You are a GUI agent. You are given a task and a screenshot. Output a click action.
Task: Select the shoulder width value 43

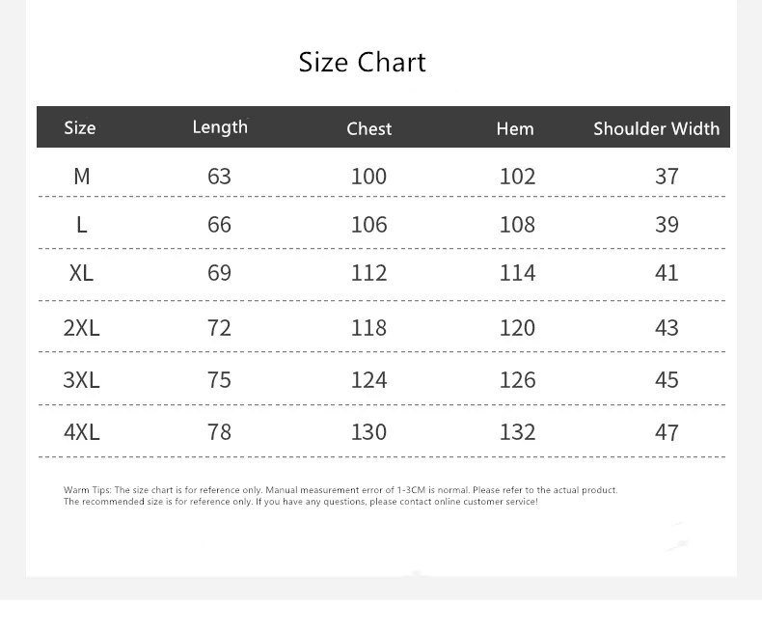coord(667,328)
